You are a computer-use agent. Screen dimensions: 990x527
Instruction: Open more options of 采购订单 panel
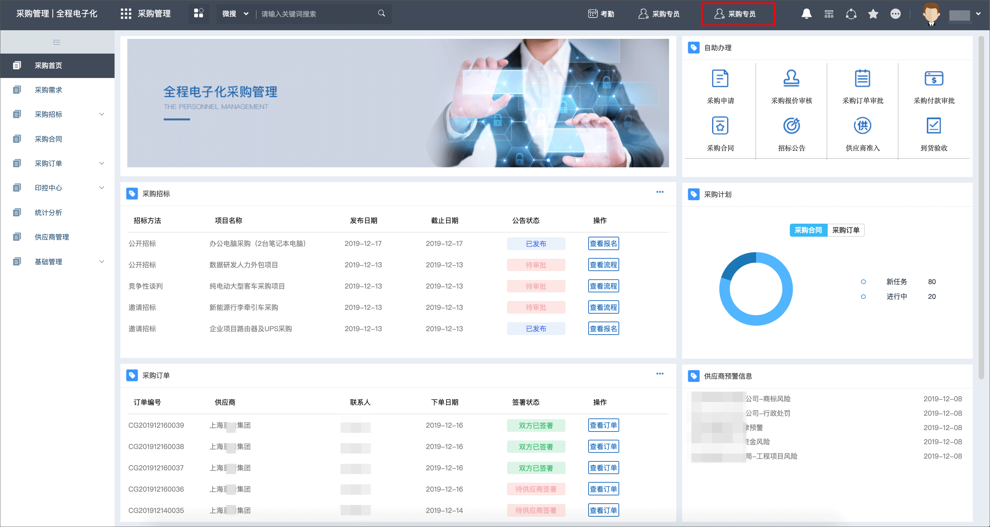660,374
